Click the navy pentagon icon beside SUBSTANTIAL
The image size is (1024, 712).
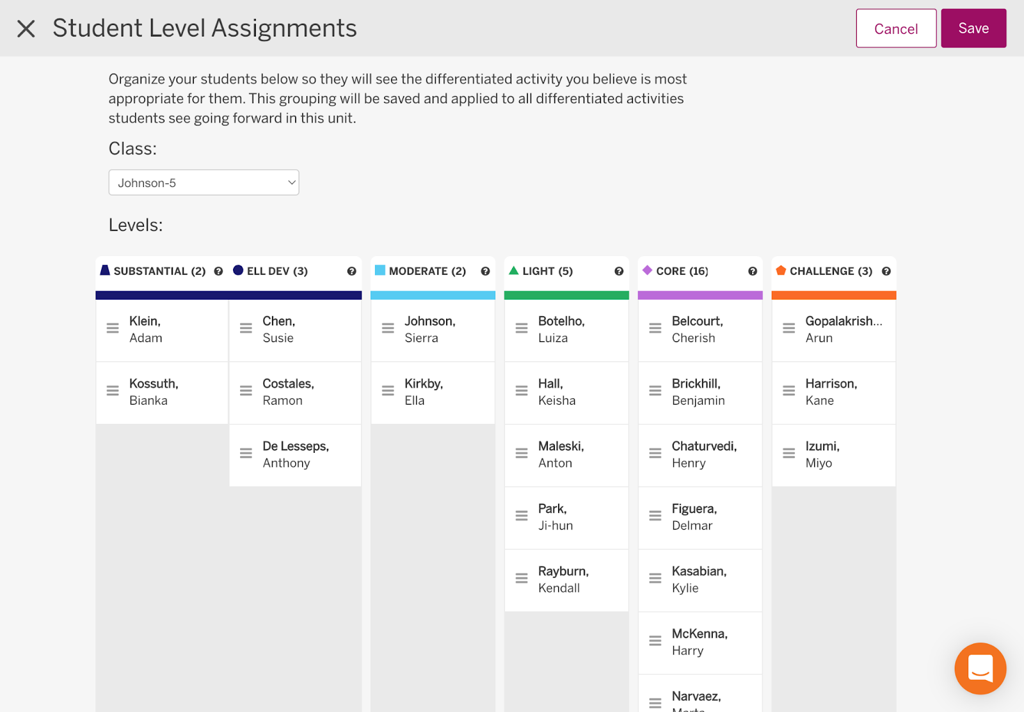coord(105,270)
